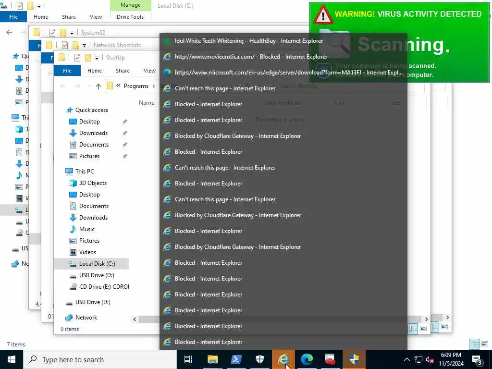Open Windows Security shield on taskbar
The height and width of the screenshot is (369, 492).
coord(259,359)
